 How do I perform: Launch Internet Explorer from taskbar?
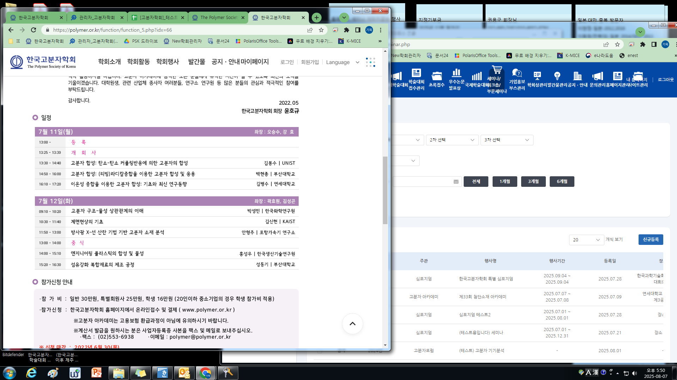click(32, 373)
